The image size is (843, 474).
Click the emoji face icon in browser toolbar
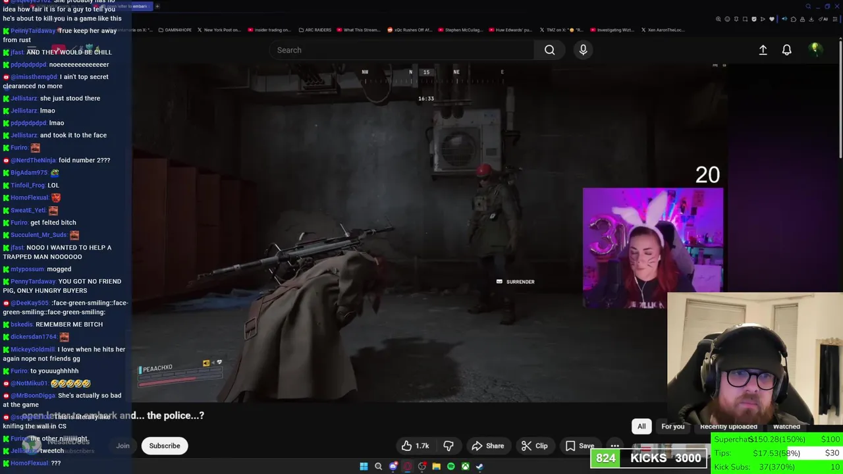pyautogui.click(x=727, y=19)
